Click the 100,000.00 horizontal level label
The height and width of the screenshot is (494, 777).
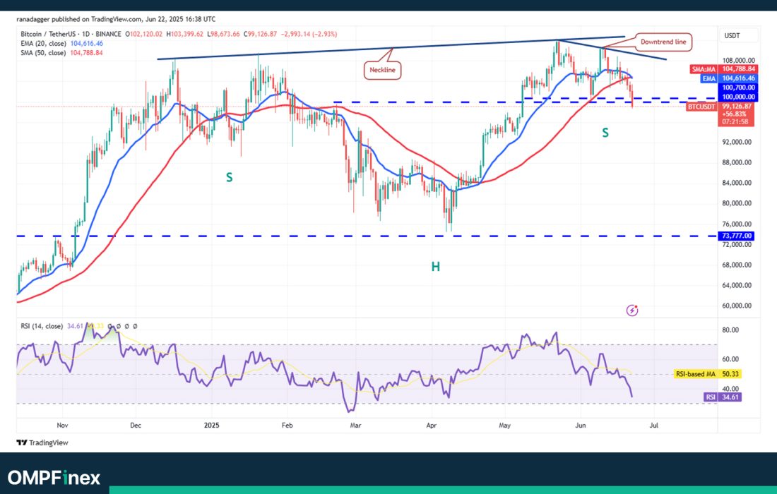coord(737,97)
